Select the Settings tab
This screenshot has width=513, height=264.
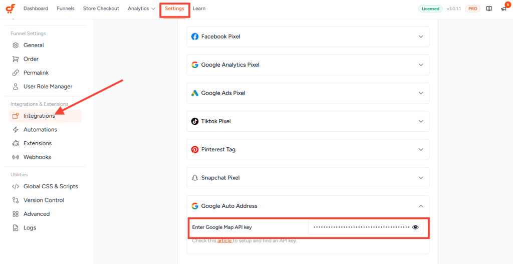pos(174,9)
